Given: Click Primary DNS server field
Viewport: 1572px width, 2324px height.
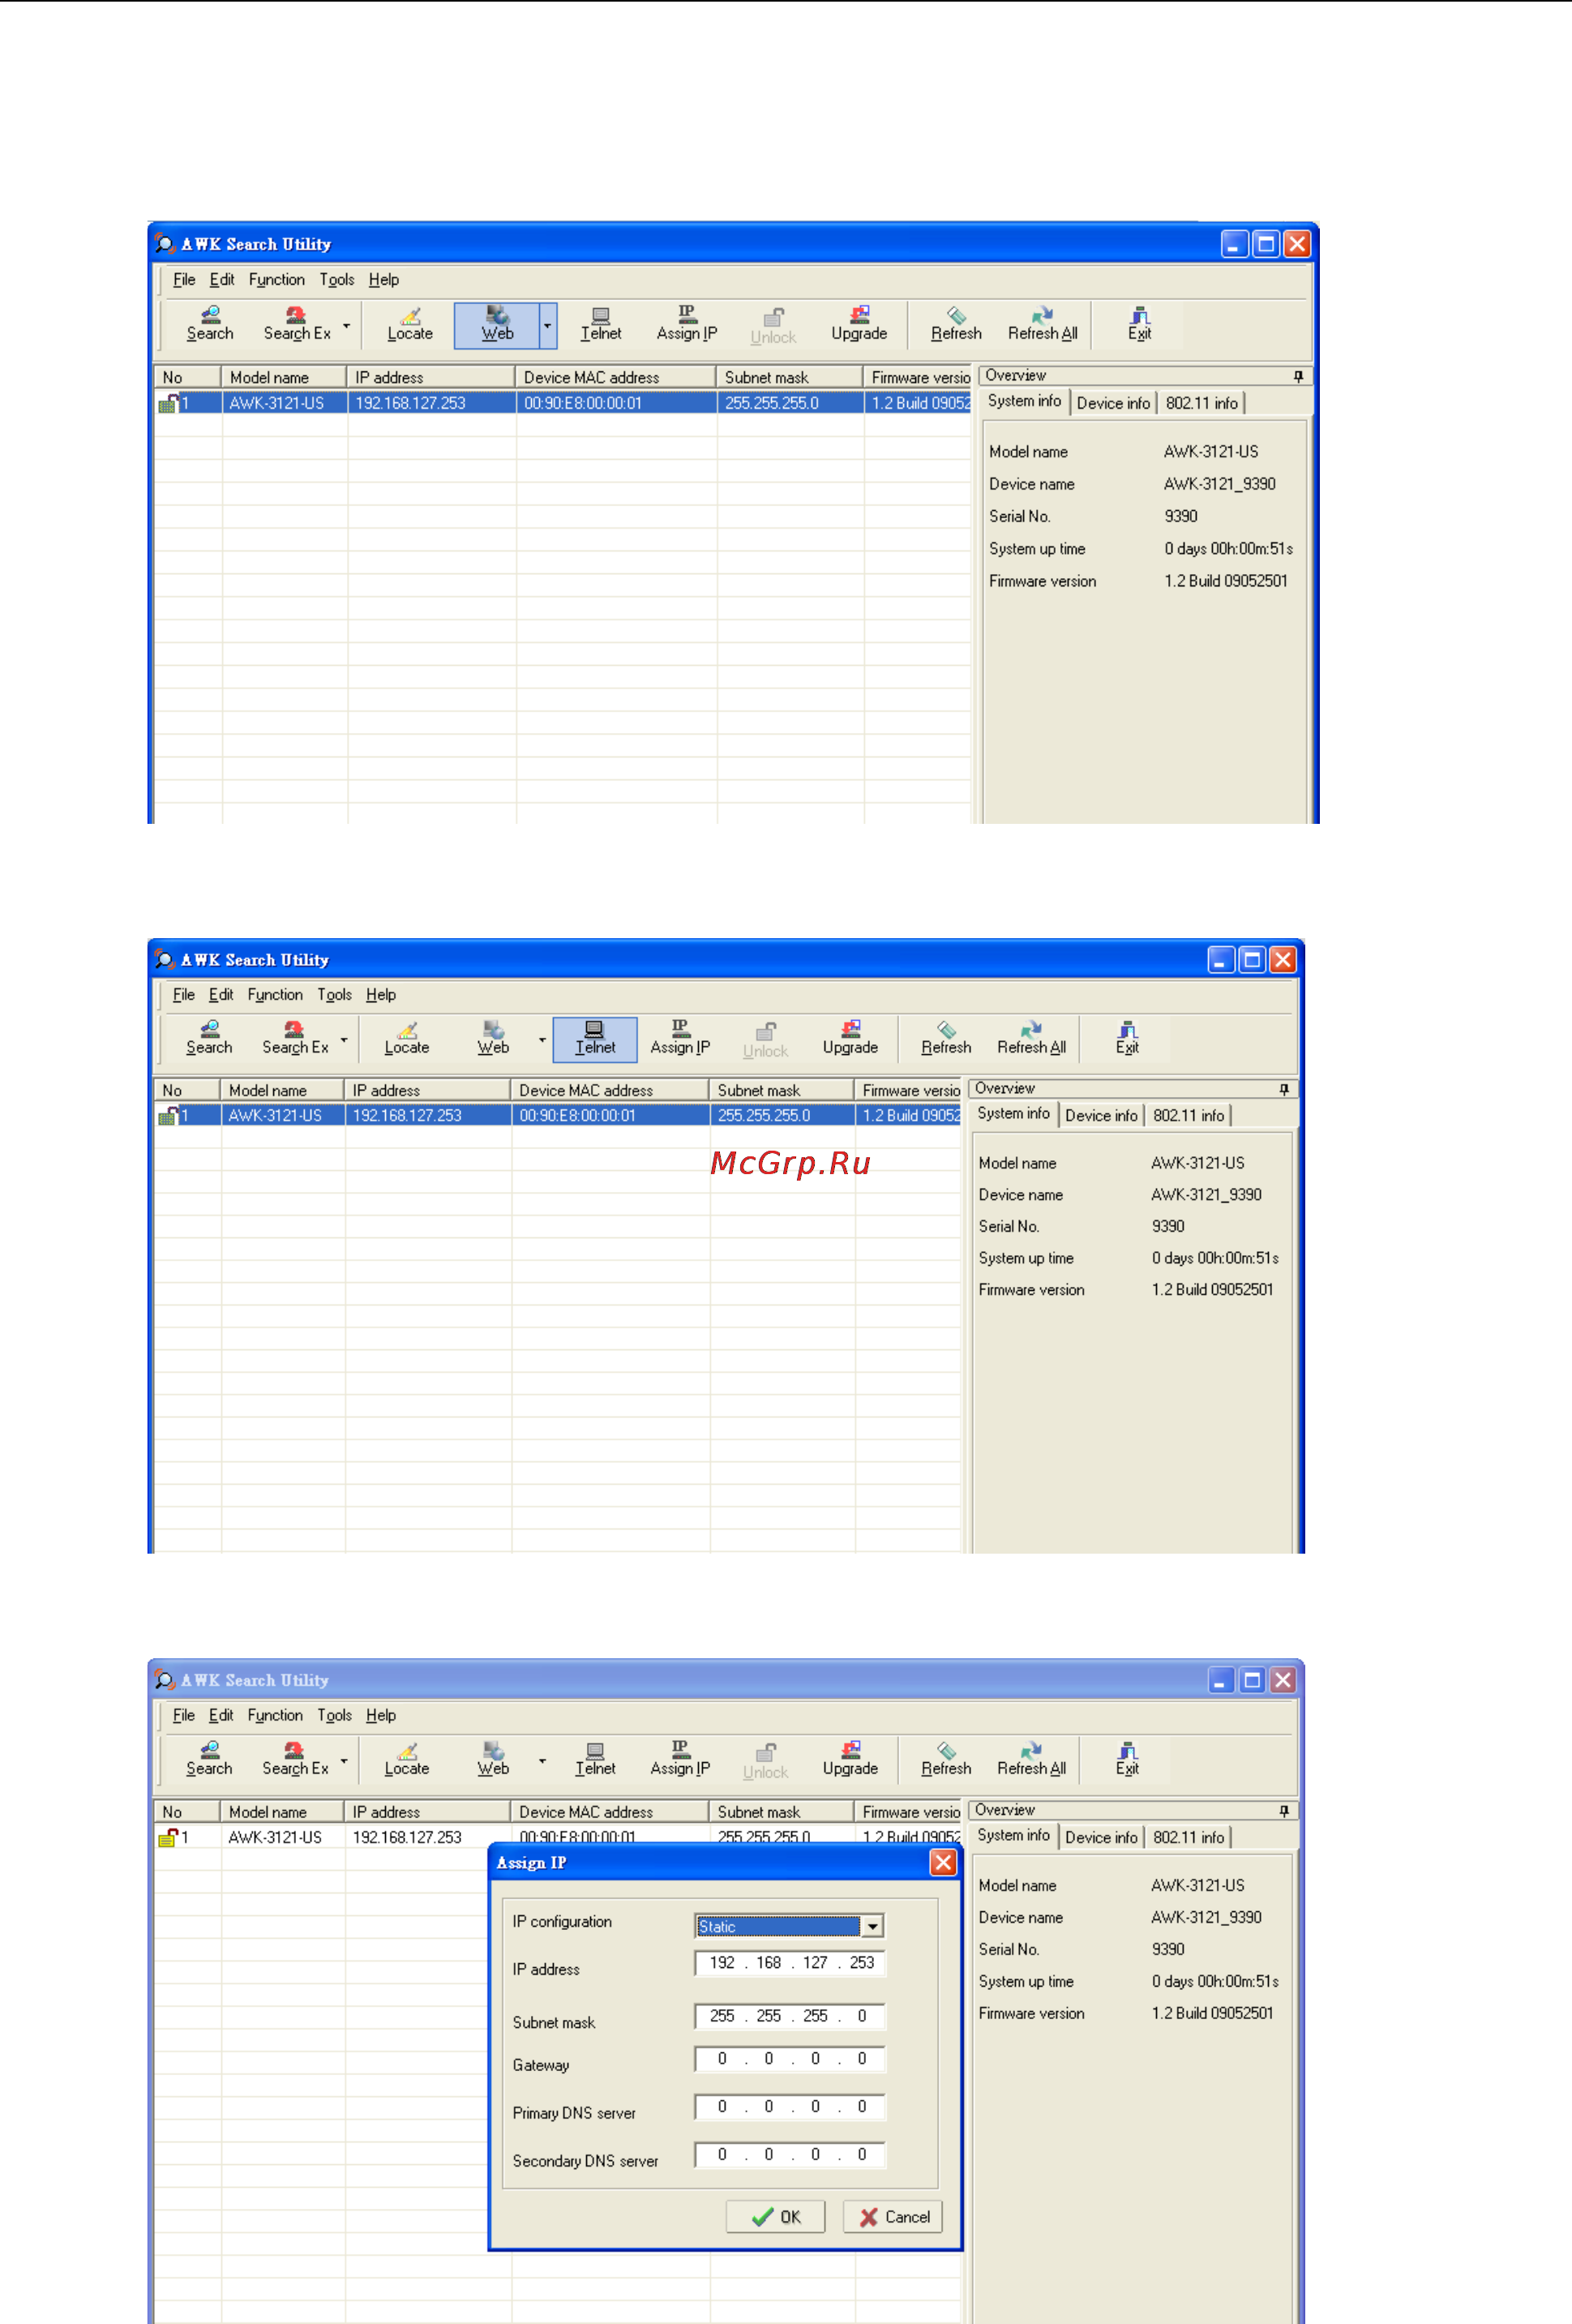Looking at the screenshot, I should (x=790, y=2107).
